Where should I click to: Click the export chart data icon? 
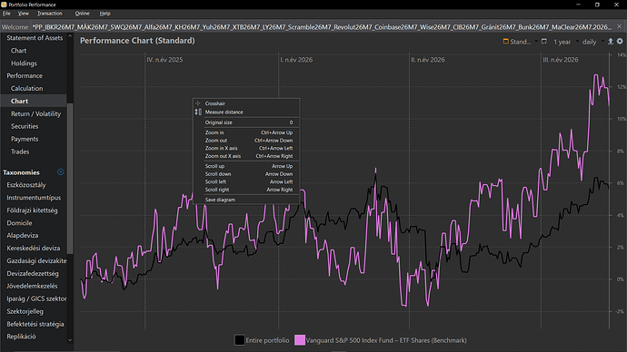(611, 42)
